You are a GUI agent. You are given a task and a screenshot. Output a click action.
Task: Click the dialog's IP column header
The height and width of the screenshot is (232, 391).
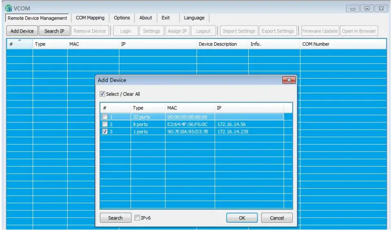tap(249, 108)
